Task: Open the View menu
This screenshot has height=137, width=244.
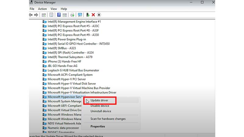Action: pyautogui.click(x=54, y=9)
